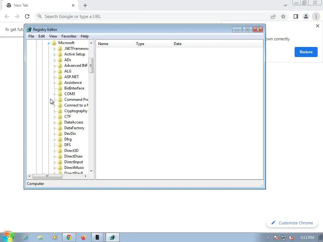323x242 pixels.
Task: Collapse the Microsoft registry key
Action: (49, 43)
